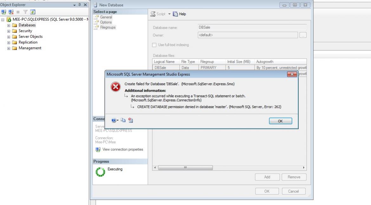This screenshot has height=205, width=371.
Task: Click the Filegroup column header
Action: (x=212, y=62)
